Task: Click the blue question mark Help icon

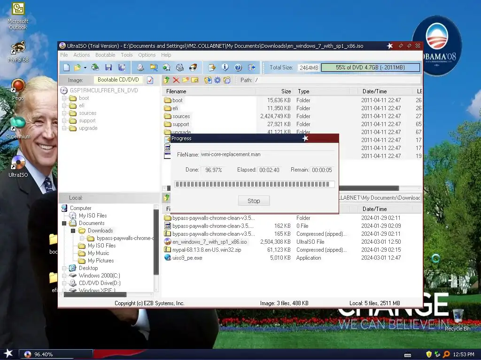Action: (x=238, y=67)
